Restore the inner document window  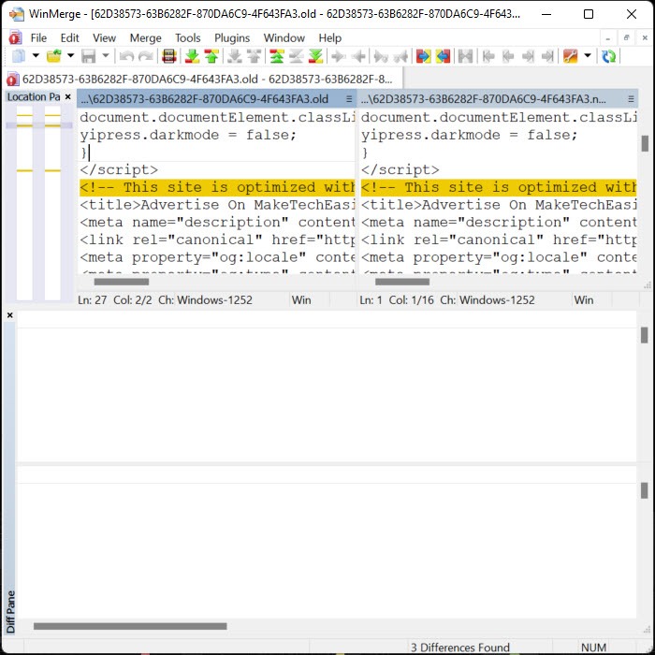click(x=626, y=38)
